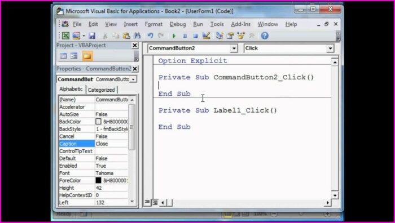Switch to Procedure View at bottom left
The width and height of the screenshot is (395, 223).
(x=147, y=202)
